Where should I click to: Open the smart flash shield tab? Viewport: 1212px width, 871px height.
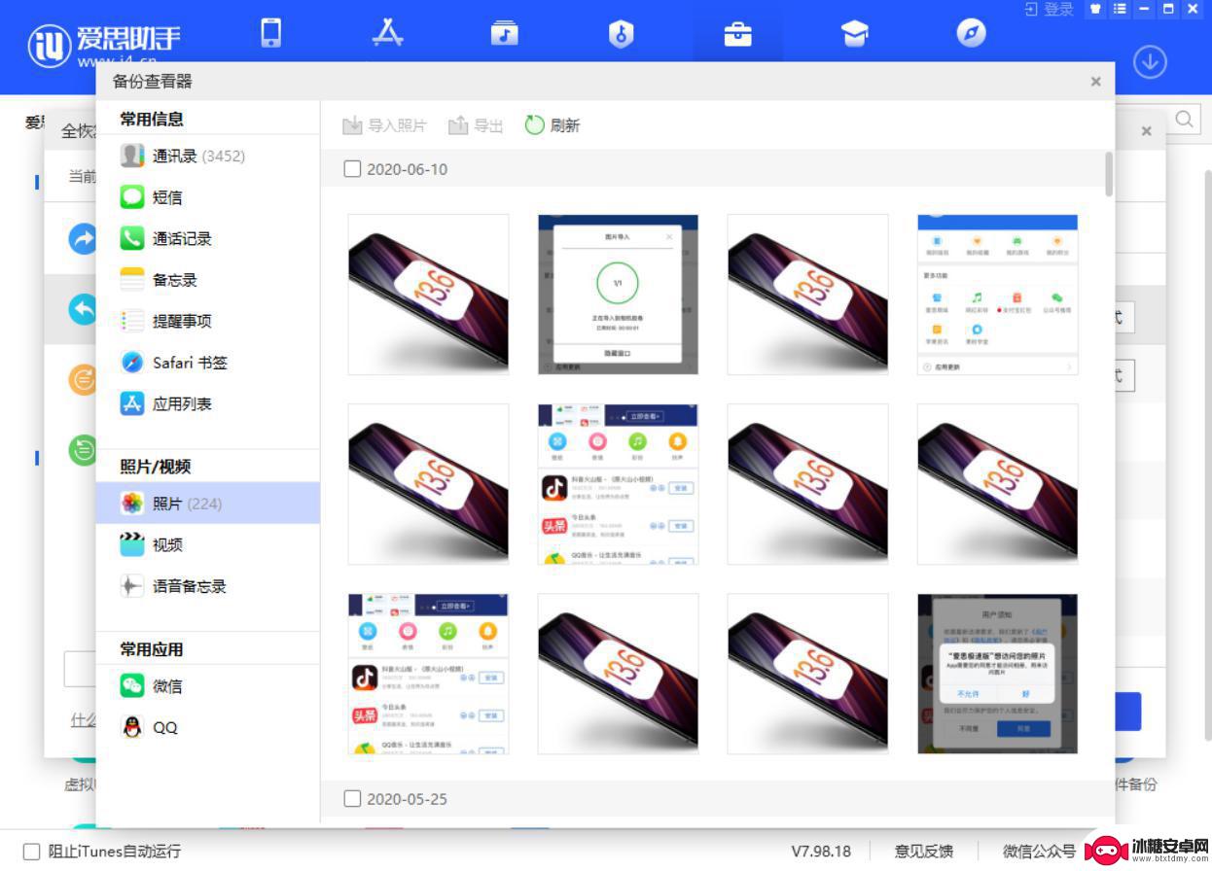(x=621, y=35)
